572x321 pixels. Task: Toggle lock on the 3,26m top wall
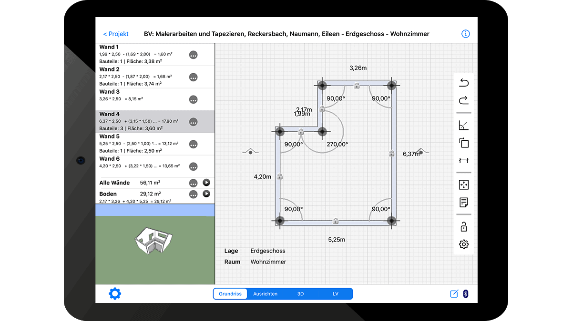tap(357, 86)
